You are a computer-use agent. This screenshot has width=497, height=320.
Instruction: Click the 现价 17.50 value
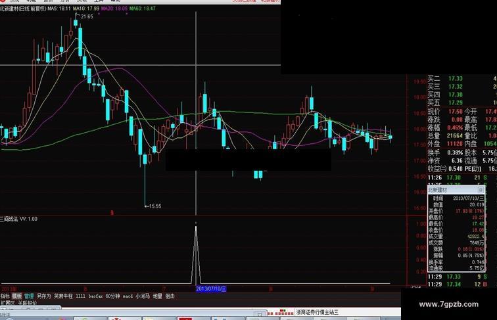[456, 112]
